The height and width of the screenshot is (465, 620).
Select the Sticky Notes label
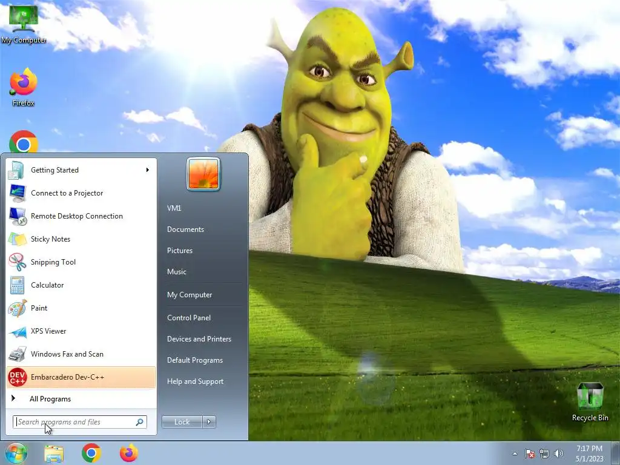(x=51, y=239)
